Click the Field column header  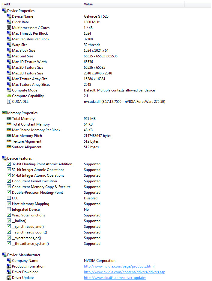click(41, 4)
